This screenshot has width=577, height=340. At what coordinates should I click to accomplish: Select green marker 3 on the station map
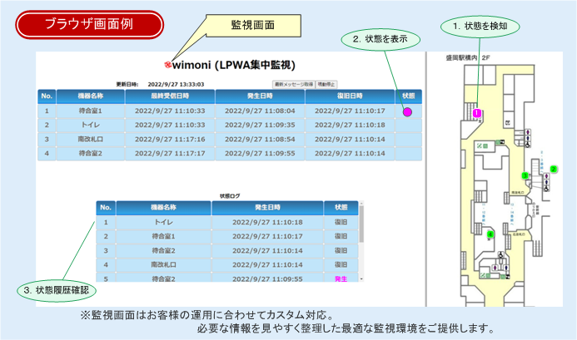(525, 176)
